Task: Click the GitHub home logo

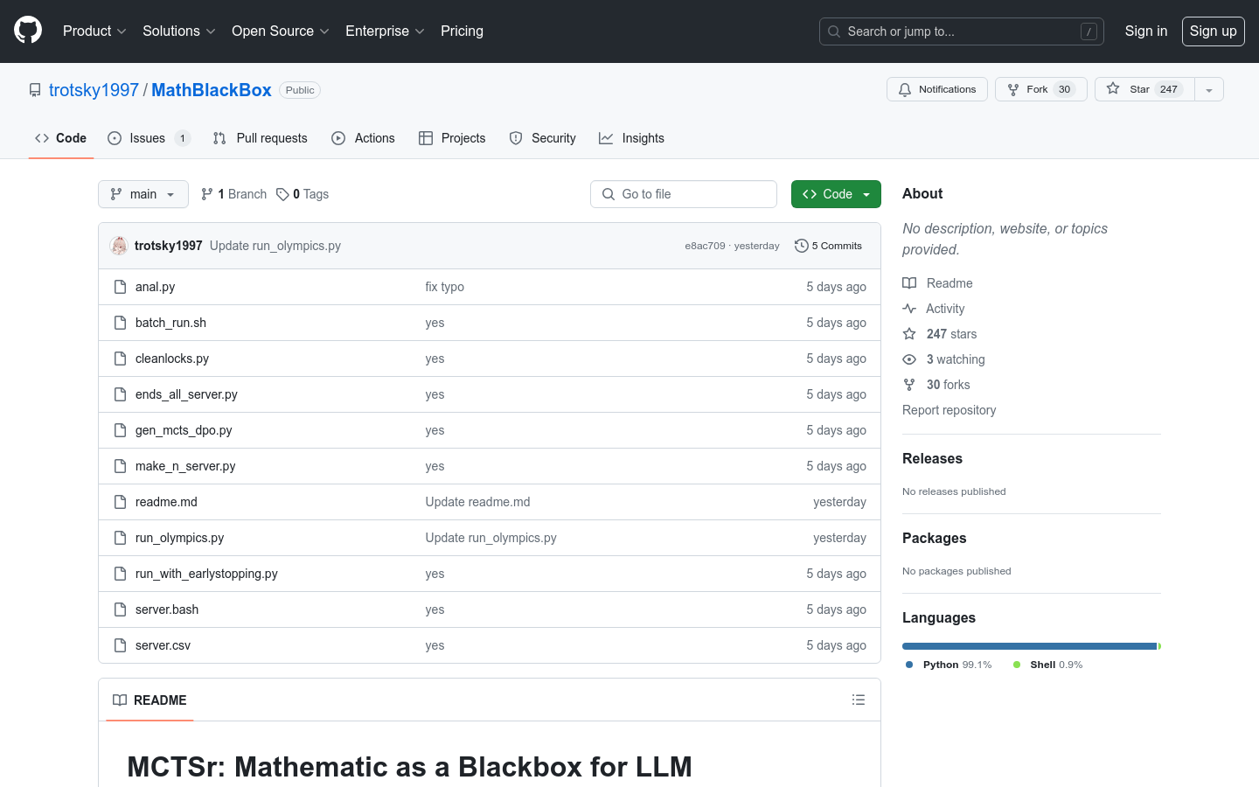Action: [x=27, y=31]
